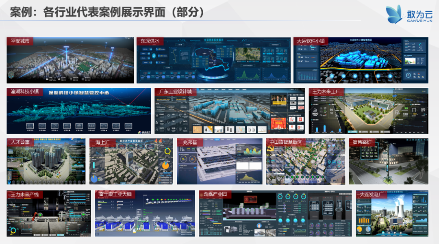Image resolution: width=439 pixels, height=244 pixels.
Task: Click the 平安城市 red label tag
Action: pyautogui.click(x=20, y=41)
